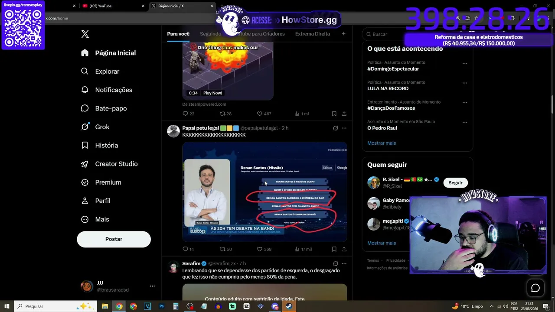Repost the post with 50 reposts

pos(225,249)
